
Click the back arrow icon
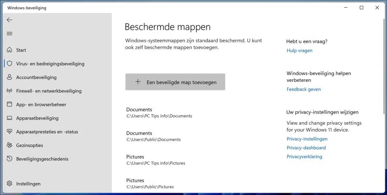pyautogui.click(x=9, y=20)
